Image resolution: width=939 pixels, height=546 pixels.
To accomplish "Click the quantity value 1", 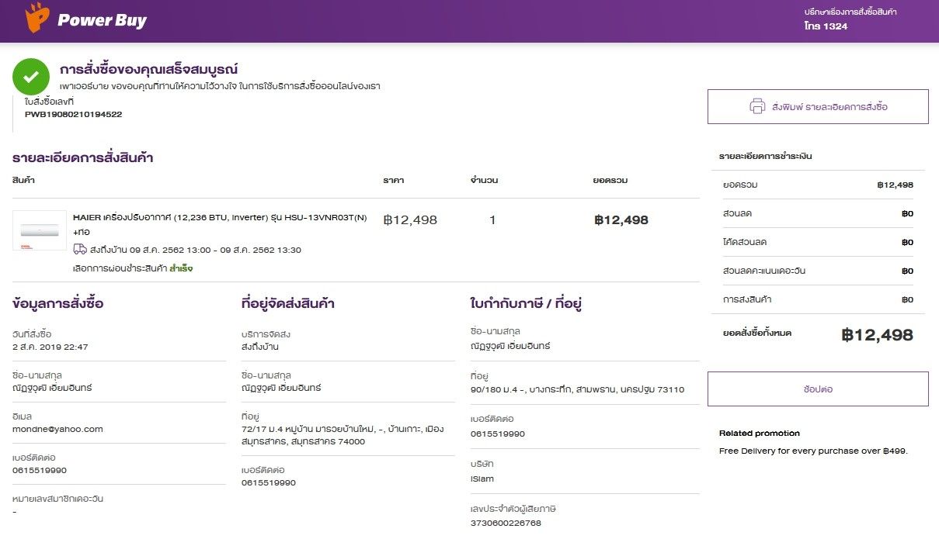I will coord(492,220).
